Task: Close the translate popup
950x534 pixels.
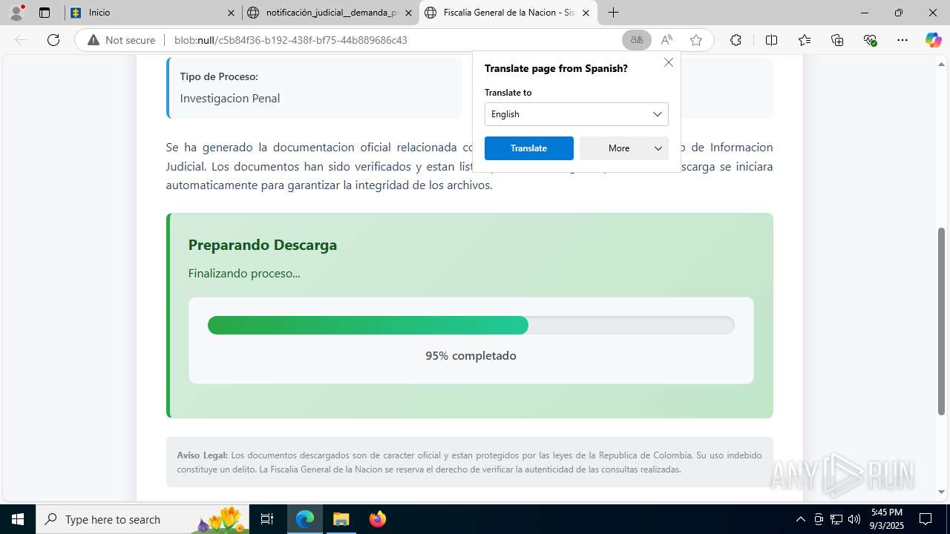Action: [669, 62]
